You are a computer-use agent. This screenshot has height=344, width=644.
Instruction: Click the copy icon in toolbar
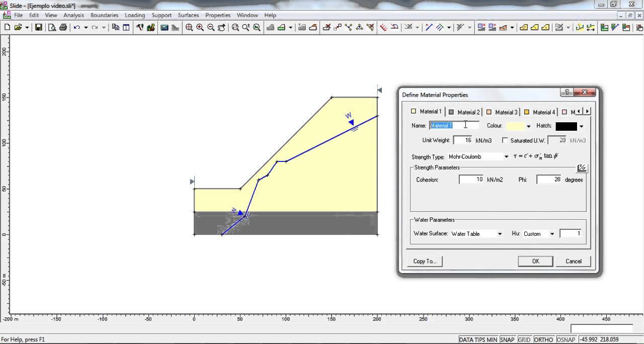click(116, 28)
